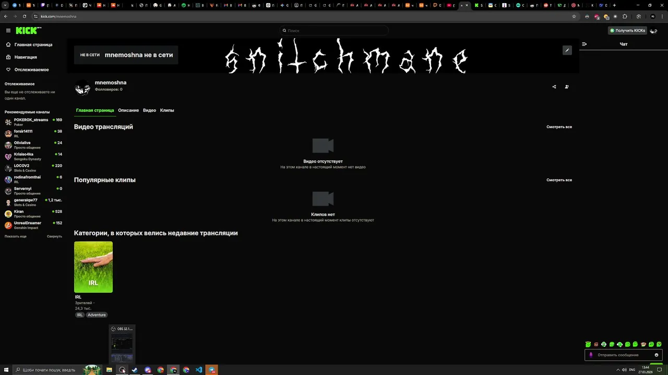This screenshot has height=375, width=668.
Task: Click the volume speaker tray icon
Action: click(624, 370)
